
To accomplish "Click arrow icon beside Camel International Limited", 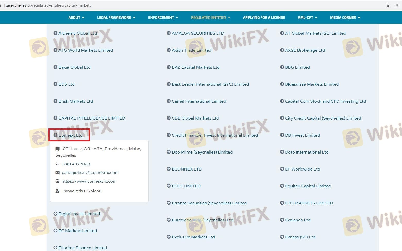I will 169,101.
